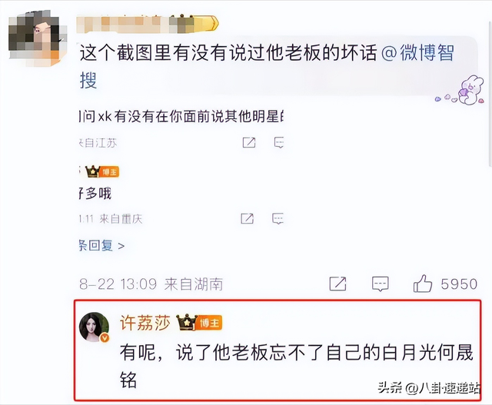Tap the orange V verified badge on 许荔莎's avatar

(105, 338)
